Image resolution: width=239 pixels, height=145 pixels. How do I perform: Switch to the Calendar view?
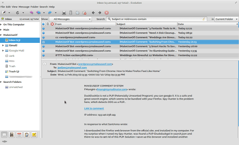point(19,135)
